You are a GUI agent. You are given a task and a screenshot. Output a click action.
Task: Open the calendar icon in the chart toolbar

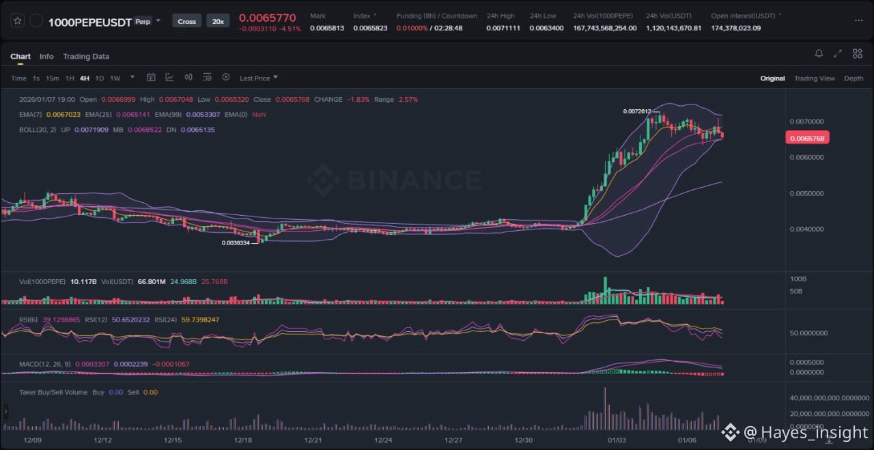151,78
